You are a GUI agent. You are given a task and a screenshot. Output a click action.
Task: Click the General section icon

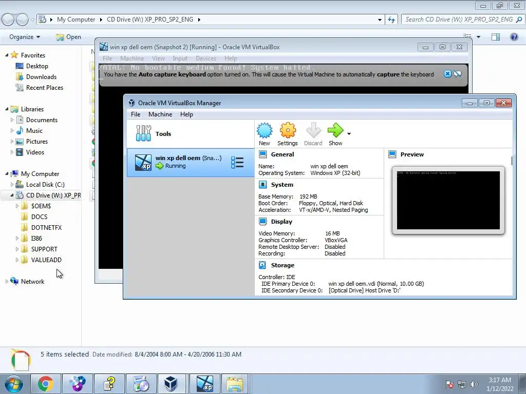click(262, 154)
